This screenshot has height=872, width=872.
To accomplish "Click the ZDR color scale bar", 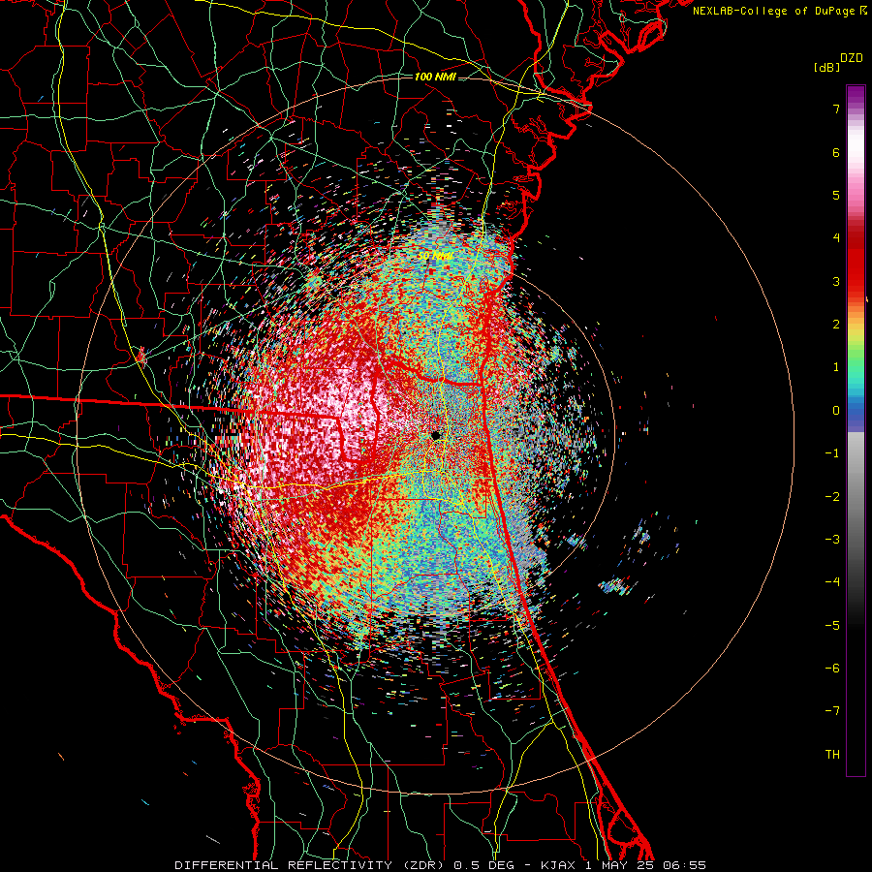I will (x=856, y=430).
